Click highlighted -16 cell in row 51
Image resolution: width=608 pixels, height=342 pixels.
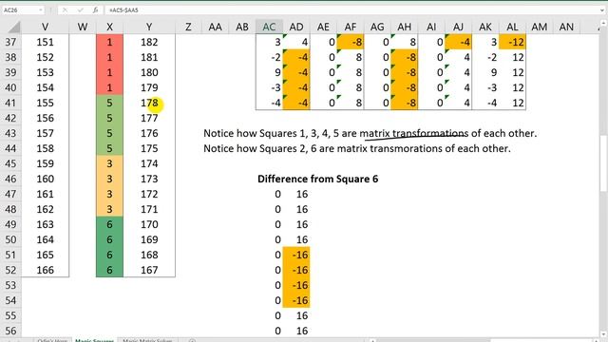[296, 256]
